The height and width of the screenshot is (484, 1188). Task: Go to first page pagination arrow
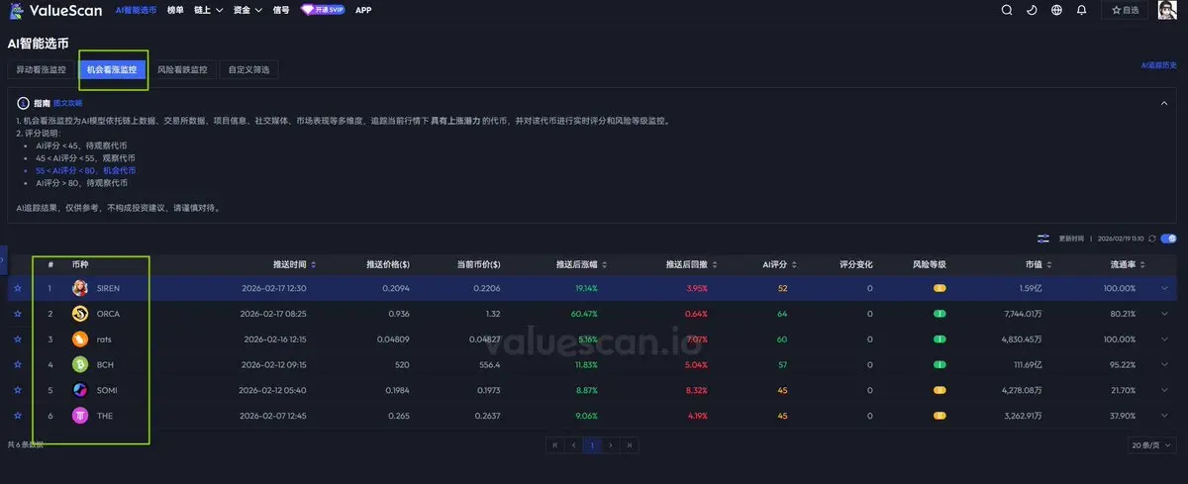(x=554, y=445)
